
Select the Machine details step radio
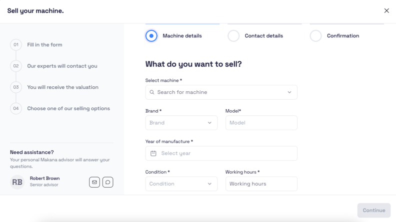tap(151, 36)
